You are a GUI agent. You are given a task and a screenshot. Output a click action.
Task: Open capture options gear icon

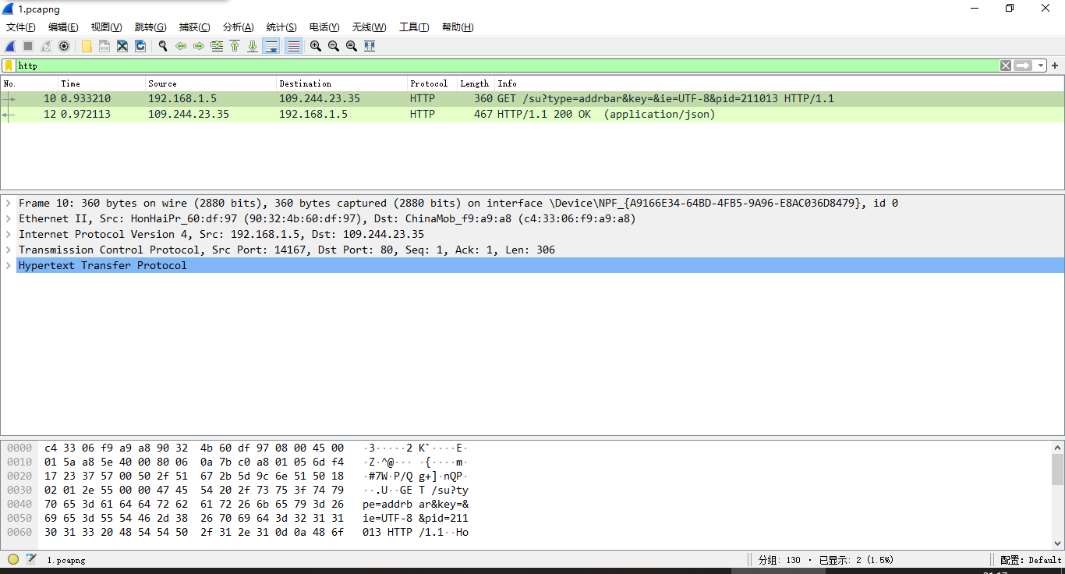[x=64, y=46]
